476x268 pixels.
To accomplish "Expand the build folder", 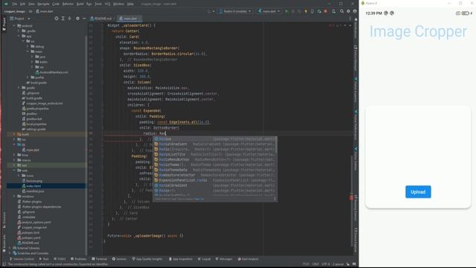I will (x=14, y=134).
